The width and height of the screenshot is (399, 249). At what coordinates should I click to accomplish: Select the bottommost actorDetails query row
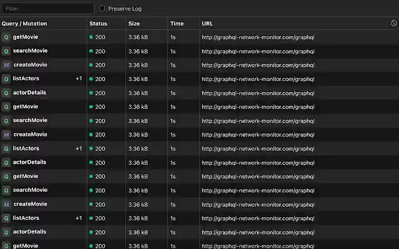coord(199,232)
